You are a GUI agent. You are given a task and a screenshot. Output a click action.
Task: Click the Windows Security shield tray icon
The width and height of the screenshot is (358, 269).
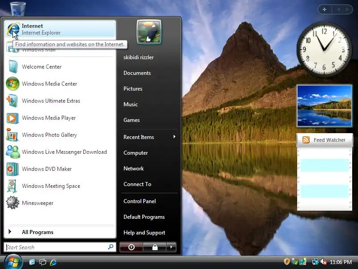click(287, 261)
